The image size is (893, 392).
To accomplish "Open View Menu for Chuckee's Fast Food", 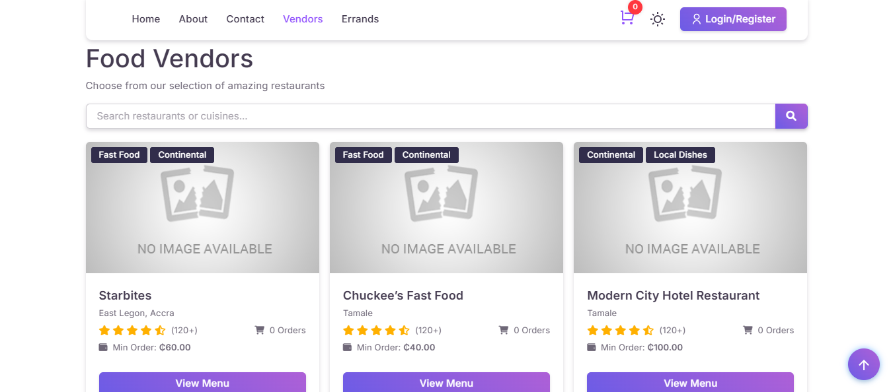I will point(446,383).
